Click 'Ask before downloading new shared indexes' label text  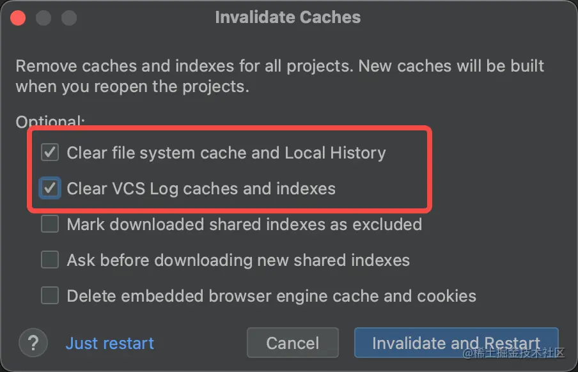[238, 260]
